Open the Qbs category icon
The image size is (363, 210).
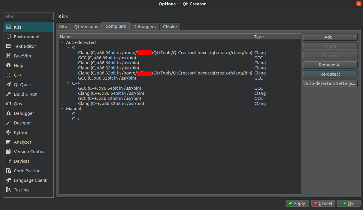tap(8, 104)
